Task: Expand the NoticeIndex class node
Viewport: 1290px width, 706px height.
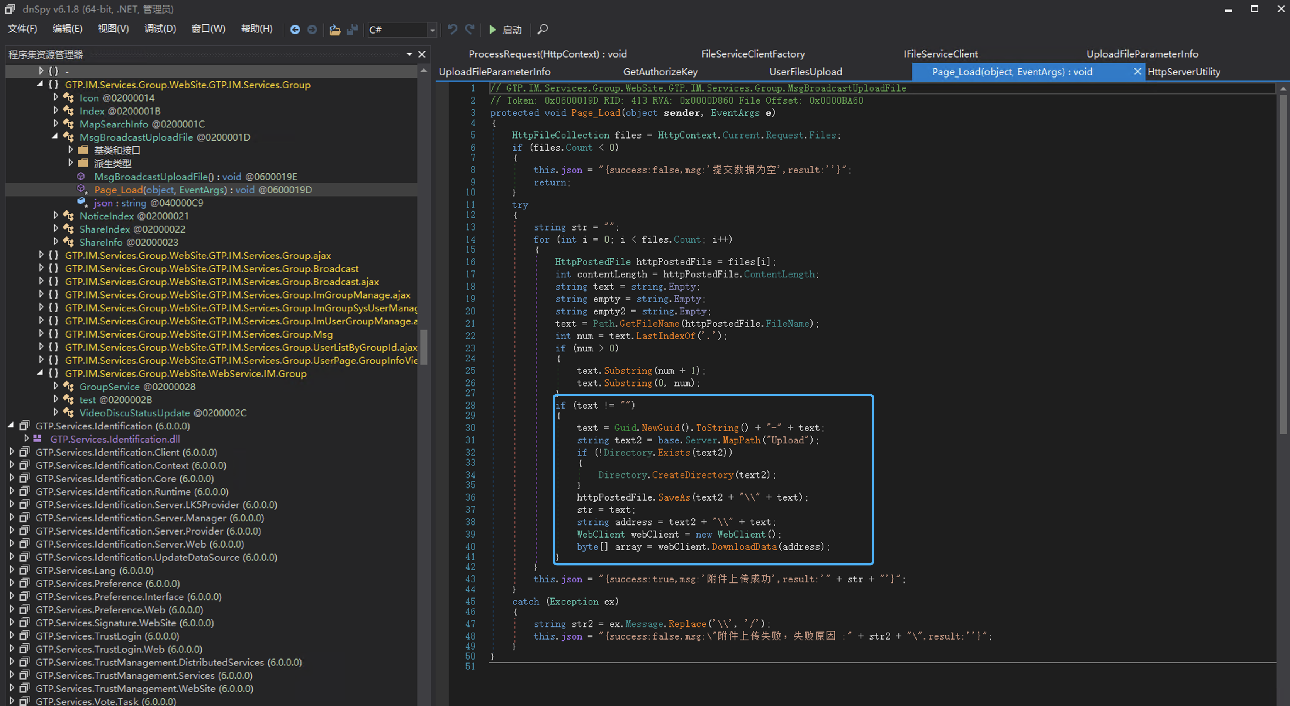Action: (56, 215)
